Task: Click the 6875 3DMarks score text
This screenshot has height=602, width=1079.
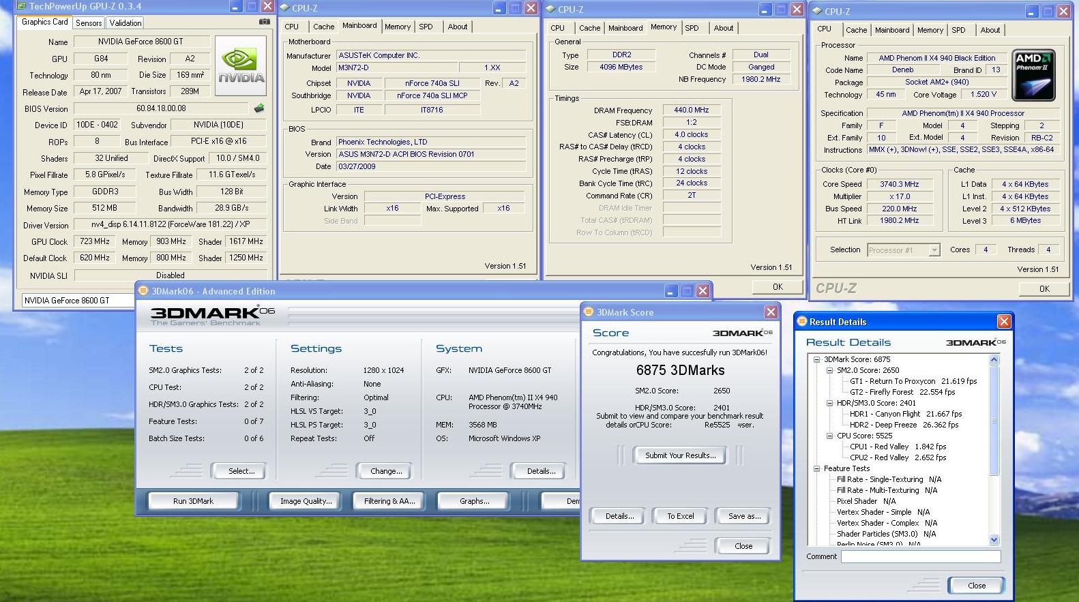Action: [x=680, y=370]
